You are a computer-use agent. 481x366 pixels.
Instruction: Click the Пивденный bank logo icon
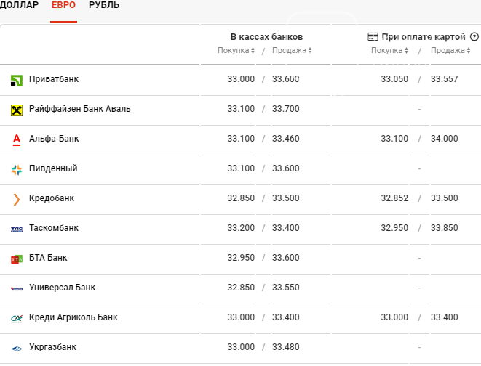point(17,170)
